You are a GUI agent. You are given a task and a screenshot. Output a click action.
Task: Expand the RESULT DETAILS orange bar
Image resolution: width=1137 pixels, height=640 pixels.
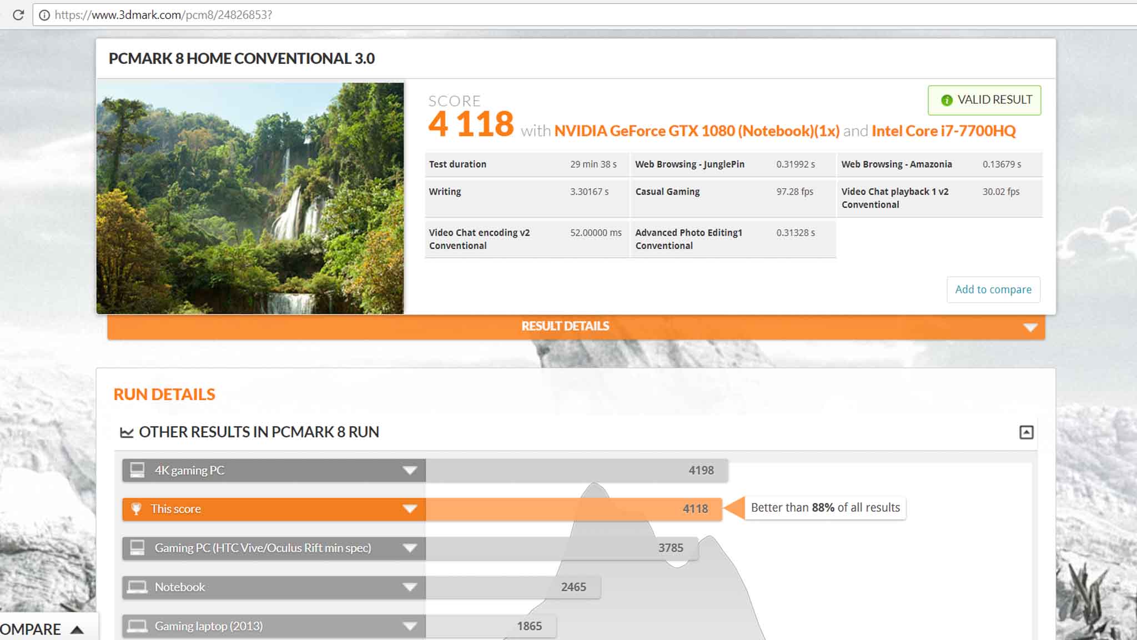coord(576,327)
